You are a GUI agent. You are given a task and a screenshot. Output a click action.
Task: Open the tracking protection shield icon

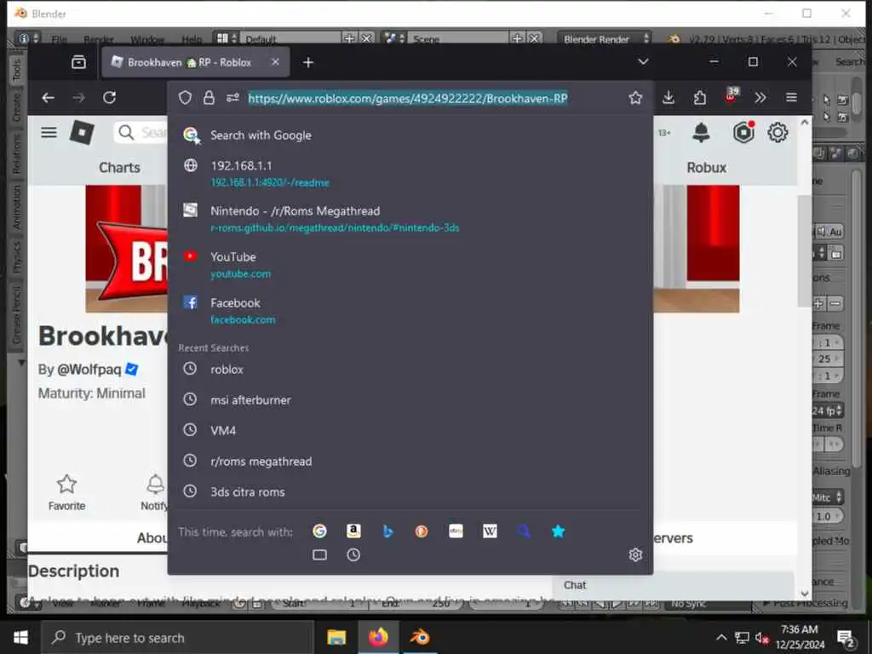click(185, 99)
